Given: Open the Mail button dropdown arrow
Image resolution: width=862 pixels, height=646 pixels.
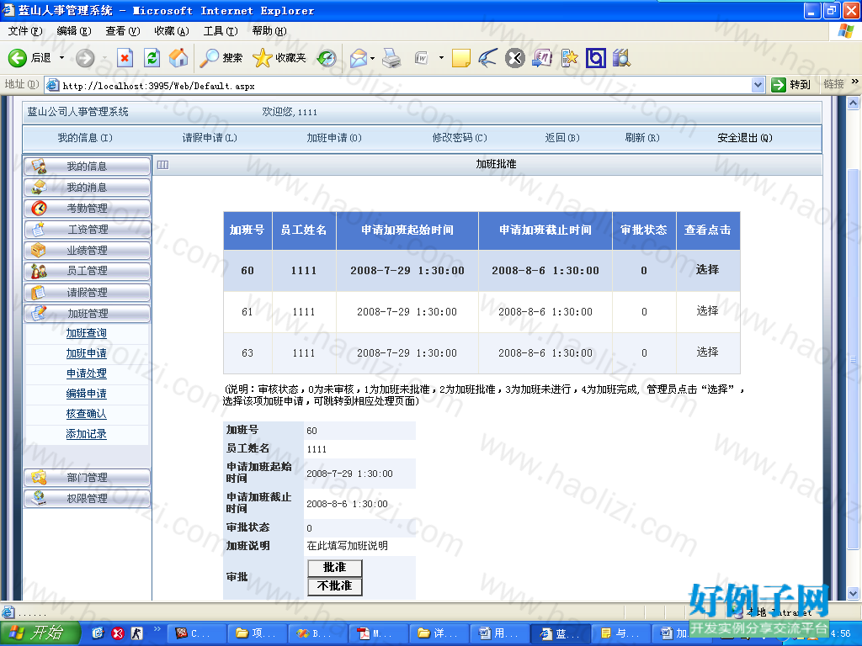Looking at the screenshot, I should (372, 58).
